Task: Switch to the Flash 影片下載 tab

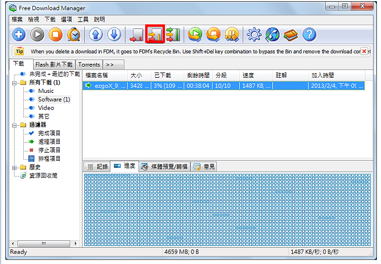Action: point(54,65)
